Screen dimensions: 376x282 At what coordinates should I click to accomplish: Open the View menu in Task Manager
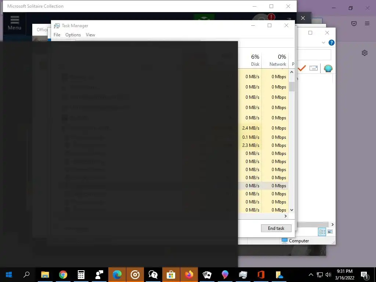[x=90, y=35]
